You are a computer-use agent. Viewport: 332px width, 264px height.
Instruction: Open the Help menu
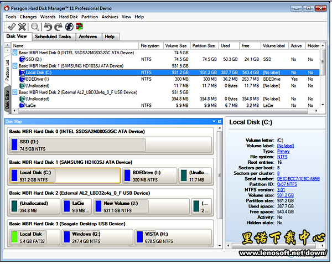click(x=139, y=17)
